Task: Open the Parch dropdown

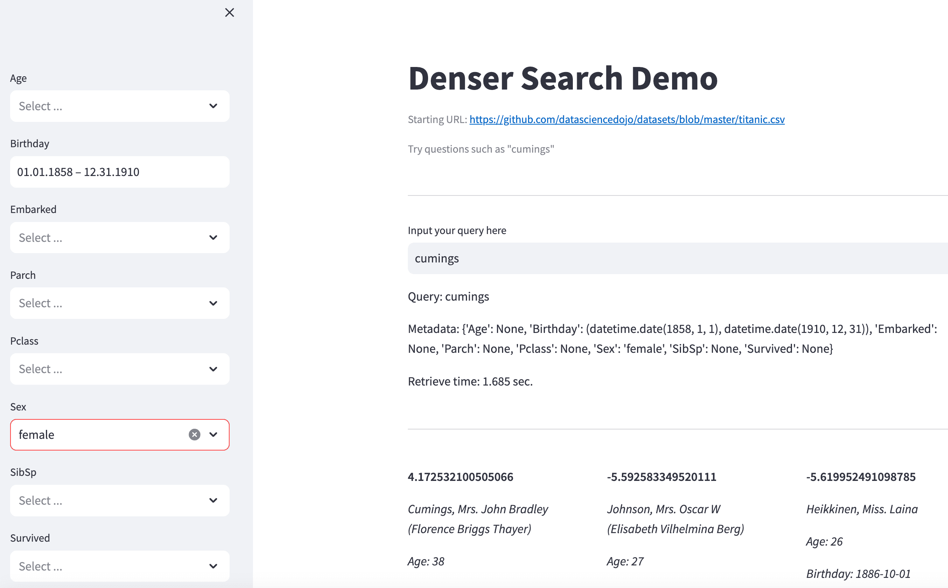Action: pos(120,303)
